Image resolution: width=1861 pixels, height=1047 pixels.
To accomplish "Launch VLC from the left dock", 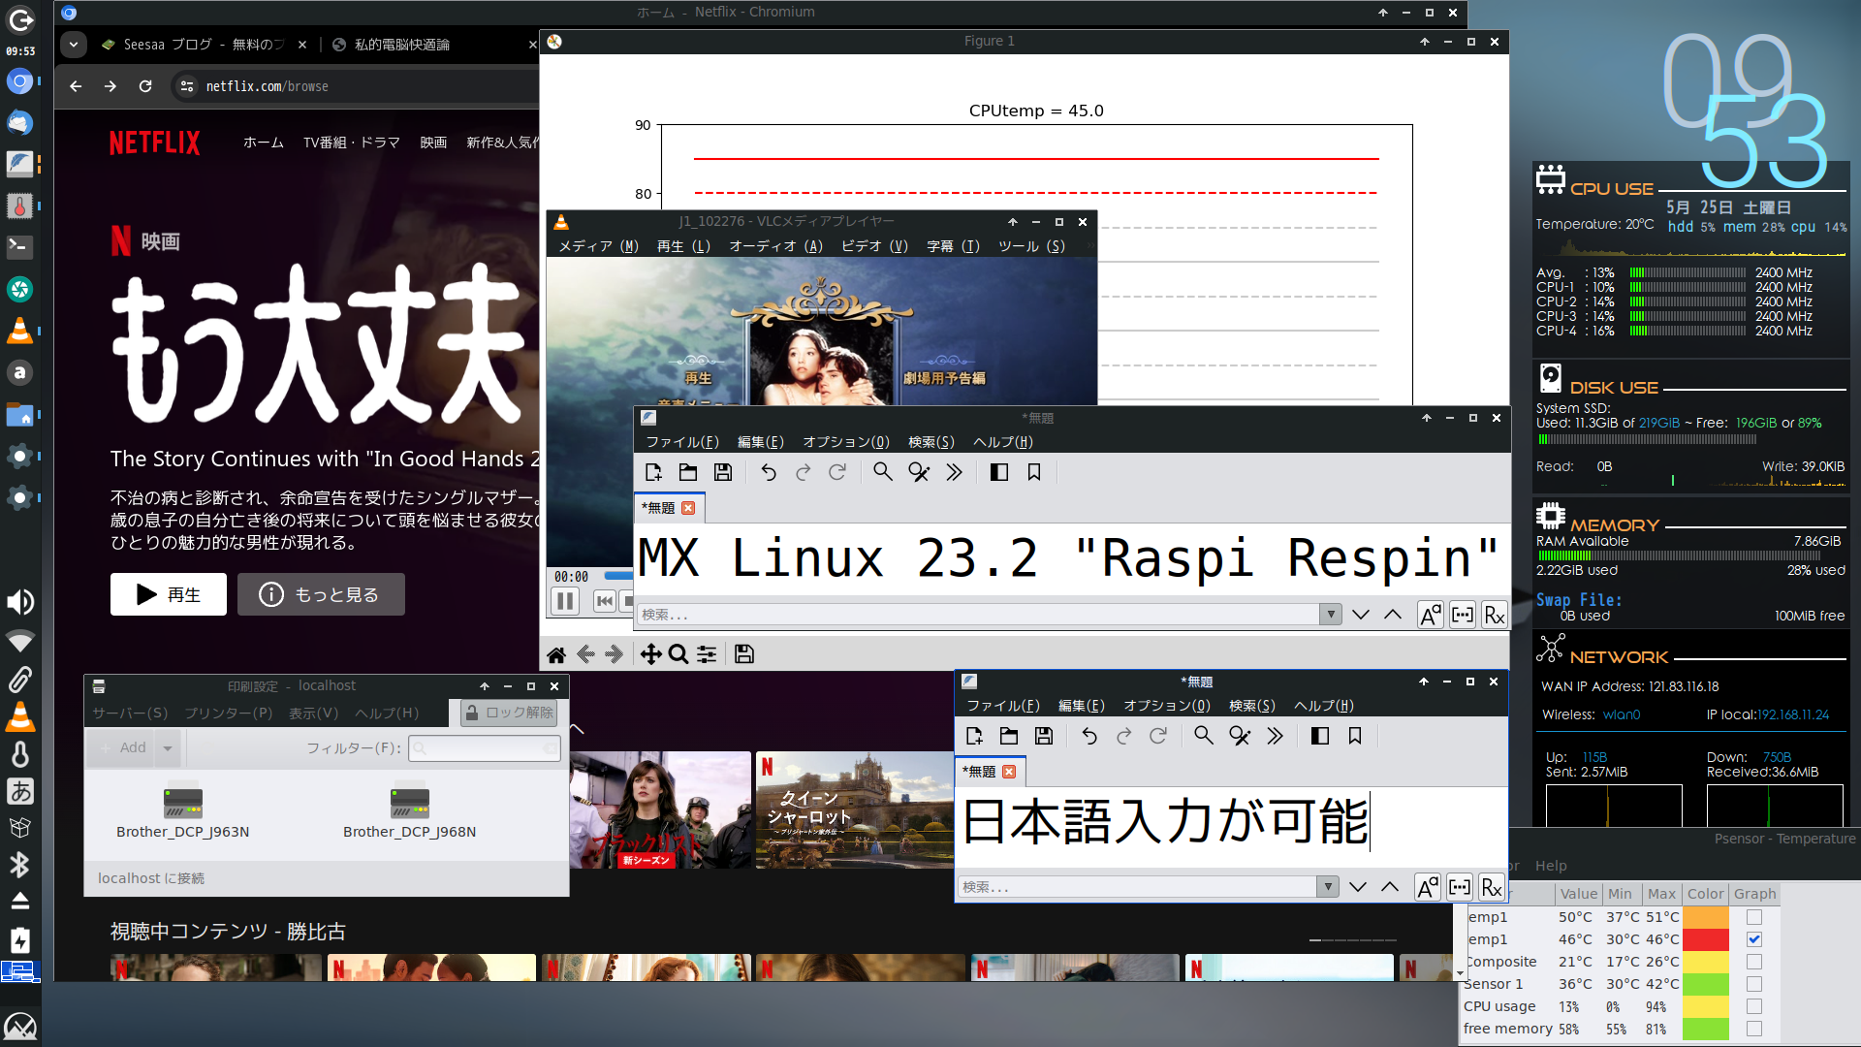I will pyautogui.click(x=20, y=331).
